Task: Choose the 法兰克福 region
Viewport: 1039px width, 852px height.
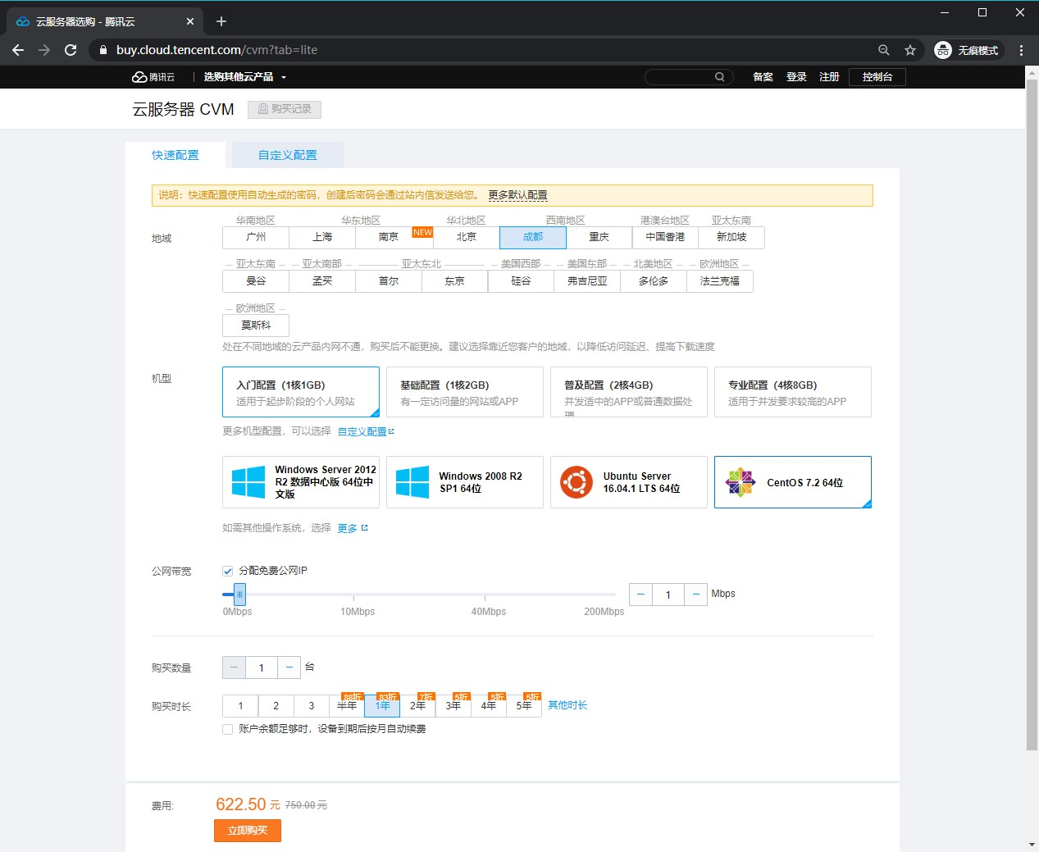Action: [720, 280]
